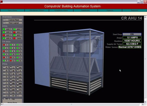147x106 pixels.
Task: Open the Central Plant overview
Action: click(x=12, y=20)
